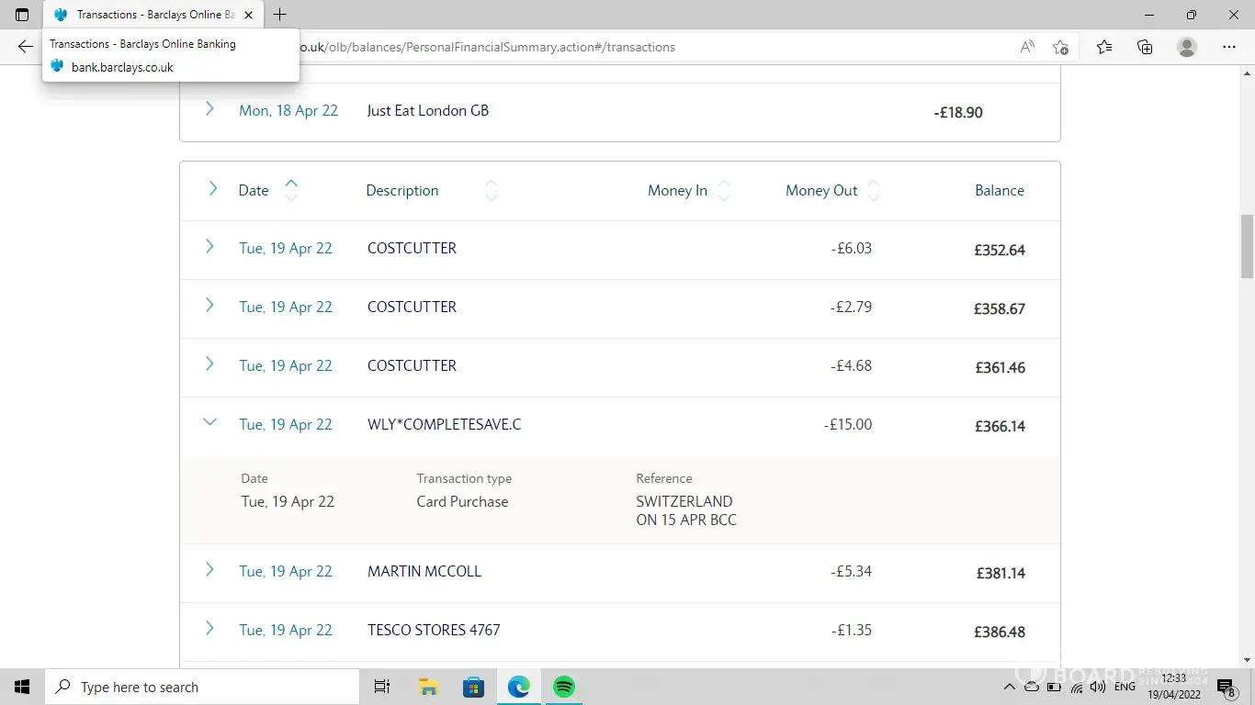Image resolution: width=1255 pixels, height=705 pixels.
Task: Click the -£15.00 money out amount
Action: (x=848, y=424)
